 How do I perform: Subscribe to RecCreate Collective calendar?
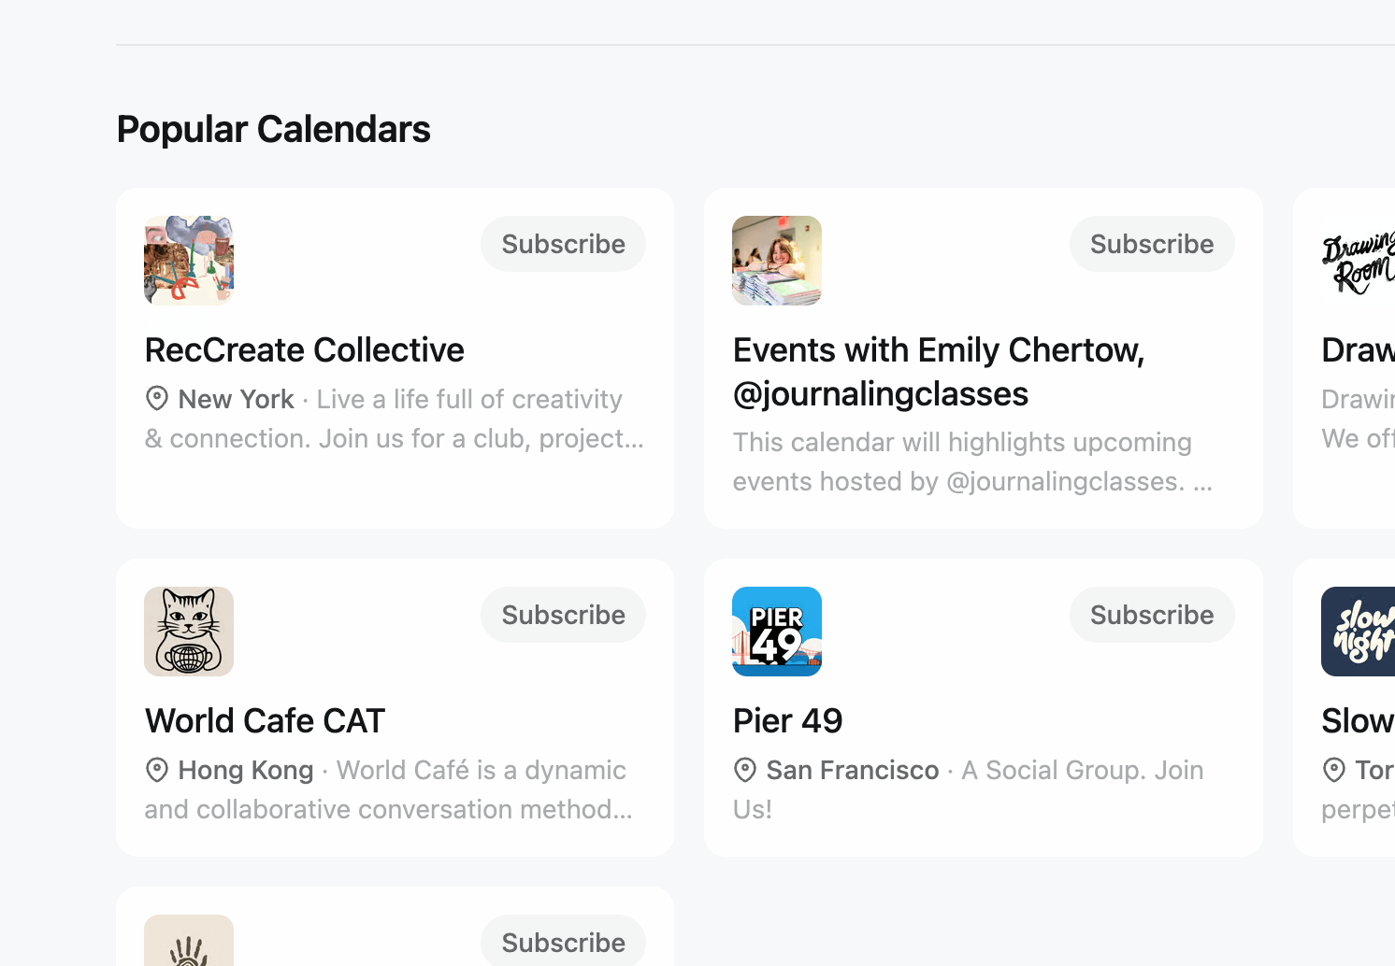click(x=563, y=244)
